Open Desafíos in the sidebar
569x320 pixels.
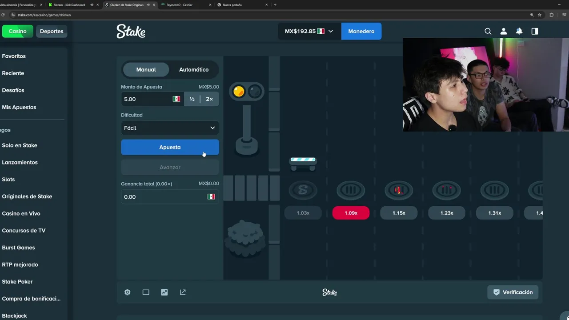click(x=13, y=90)
